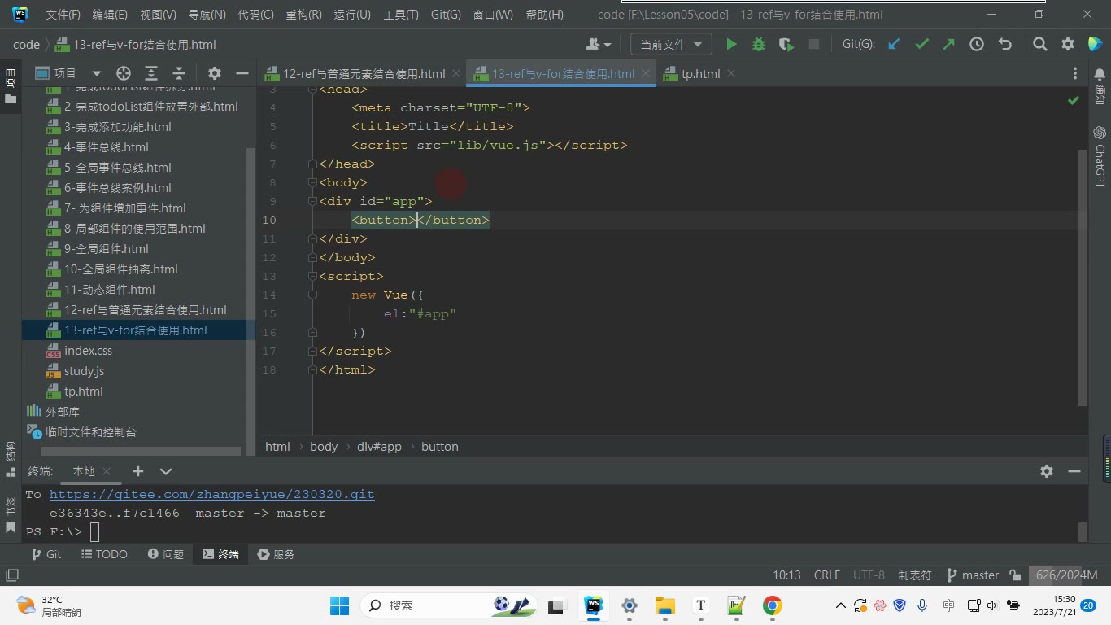The height and width of the screenshot is (625, 1111).
Task: Click the master branch indicator in status bar
Action: click(973, 575)
